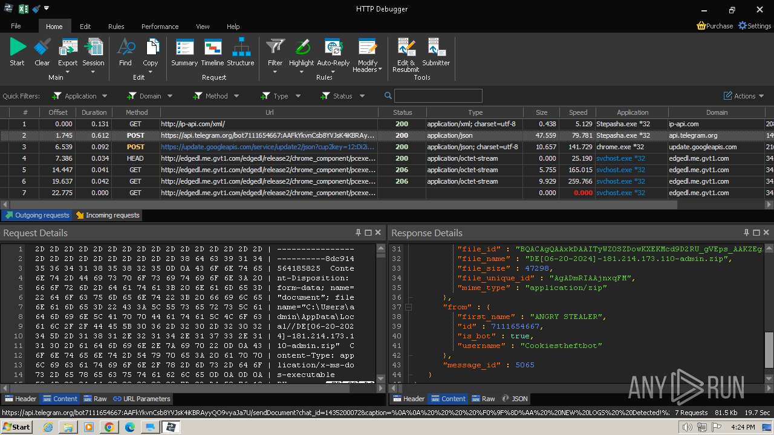Open request Header tab
Viewport: 774px width, 435px height.
pyautogui.click(x=20, y=399)
